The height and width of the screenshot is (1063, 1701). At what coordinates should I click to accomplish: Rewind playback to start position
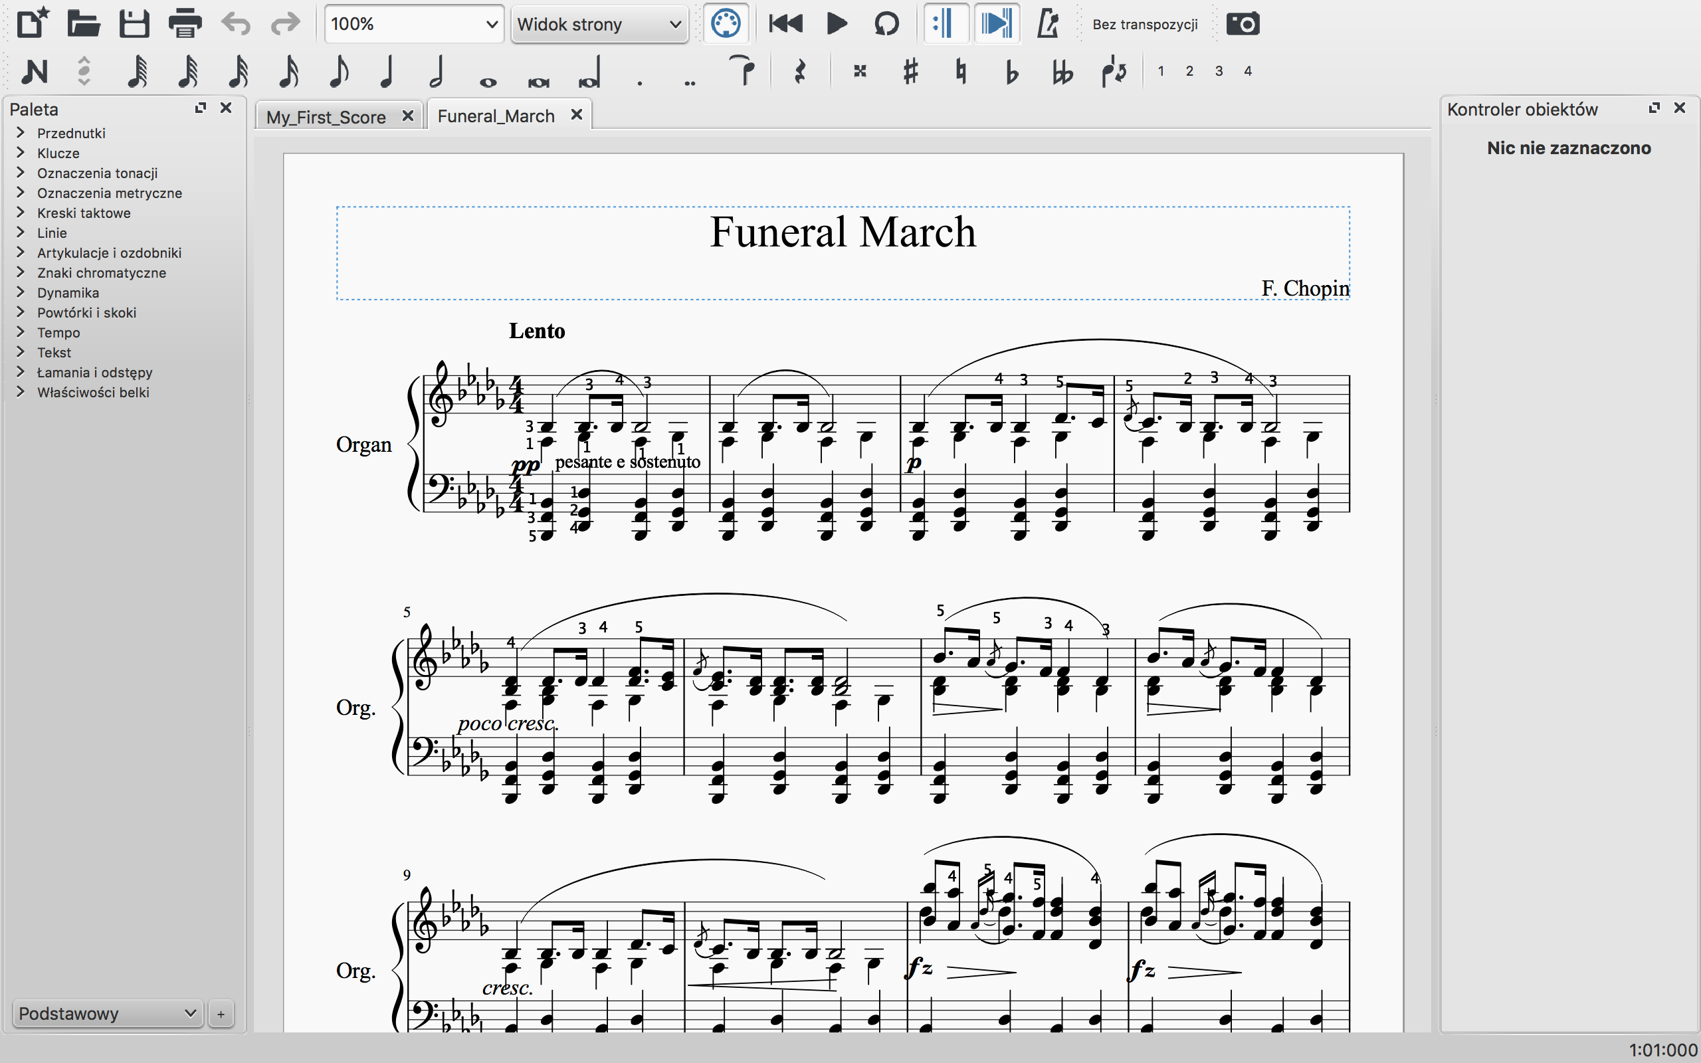(x=785, y=24)
